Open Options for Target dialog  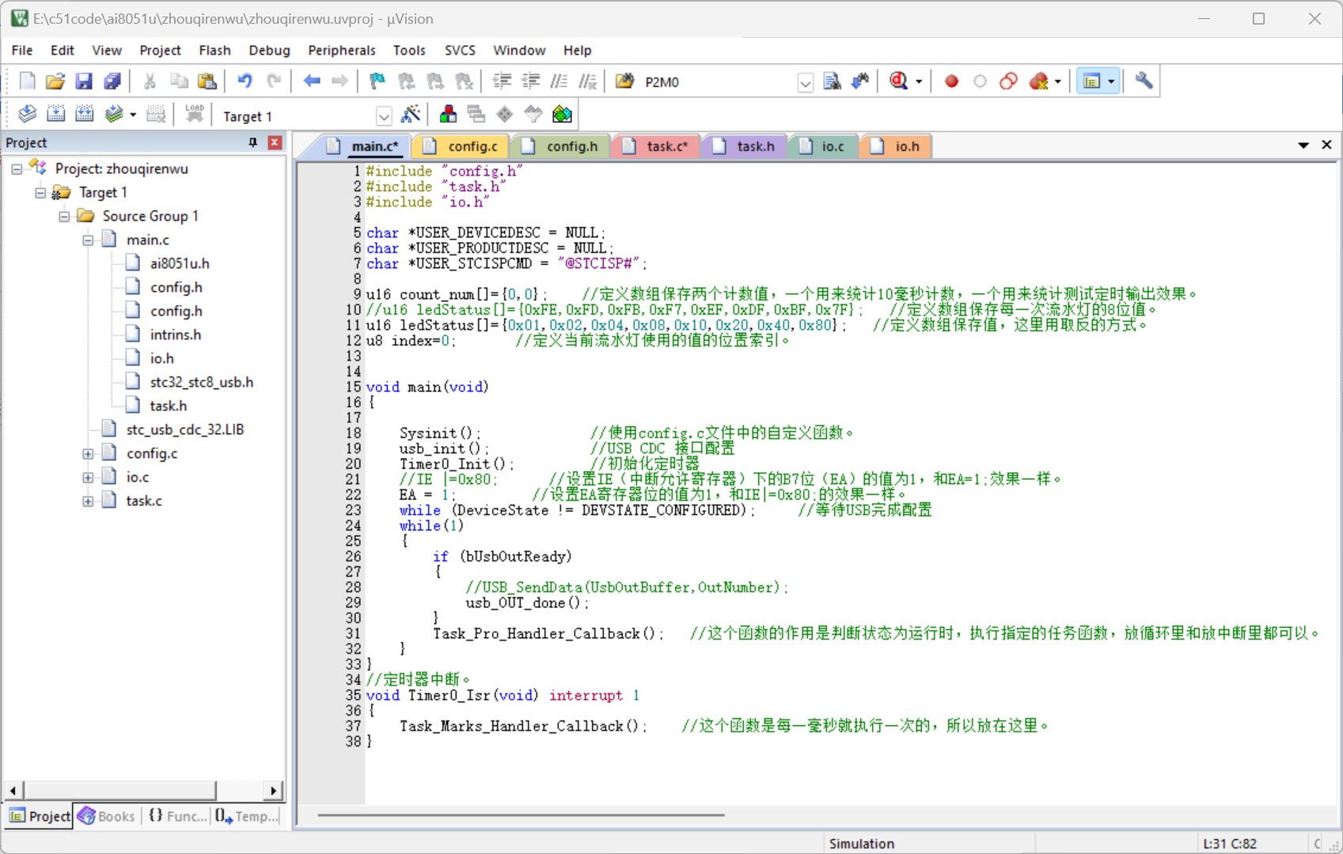(411, 115)
